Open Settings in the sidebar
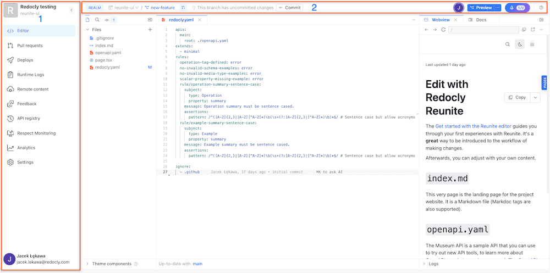Screen dimensions: 550x273 [39, 162]
